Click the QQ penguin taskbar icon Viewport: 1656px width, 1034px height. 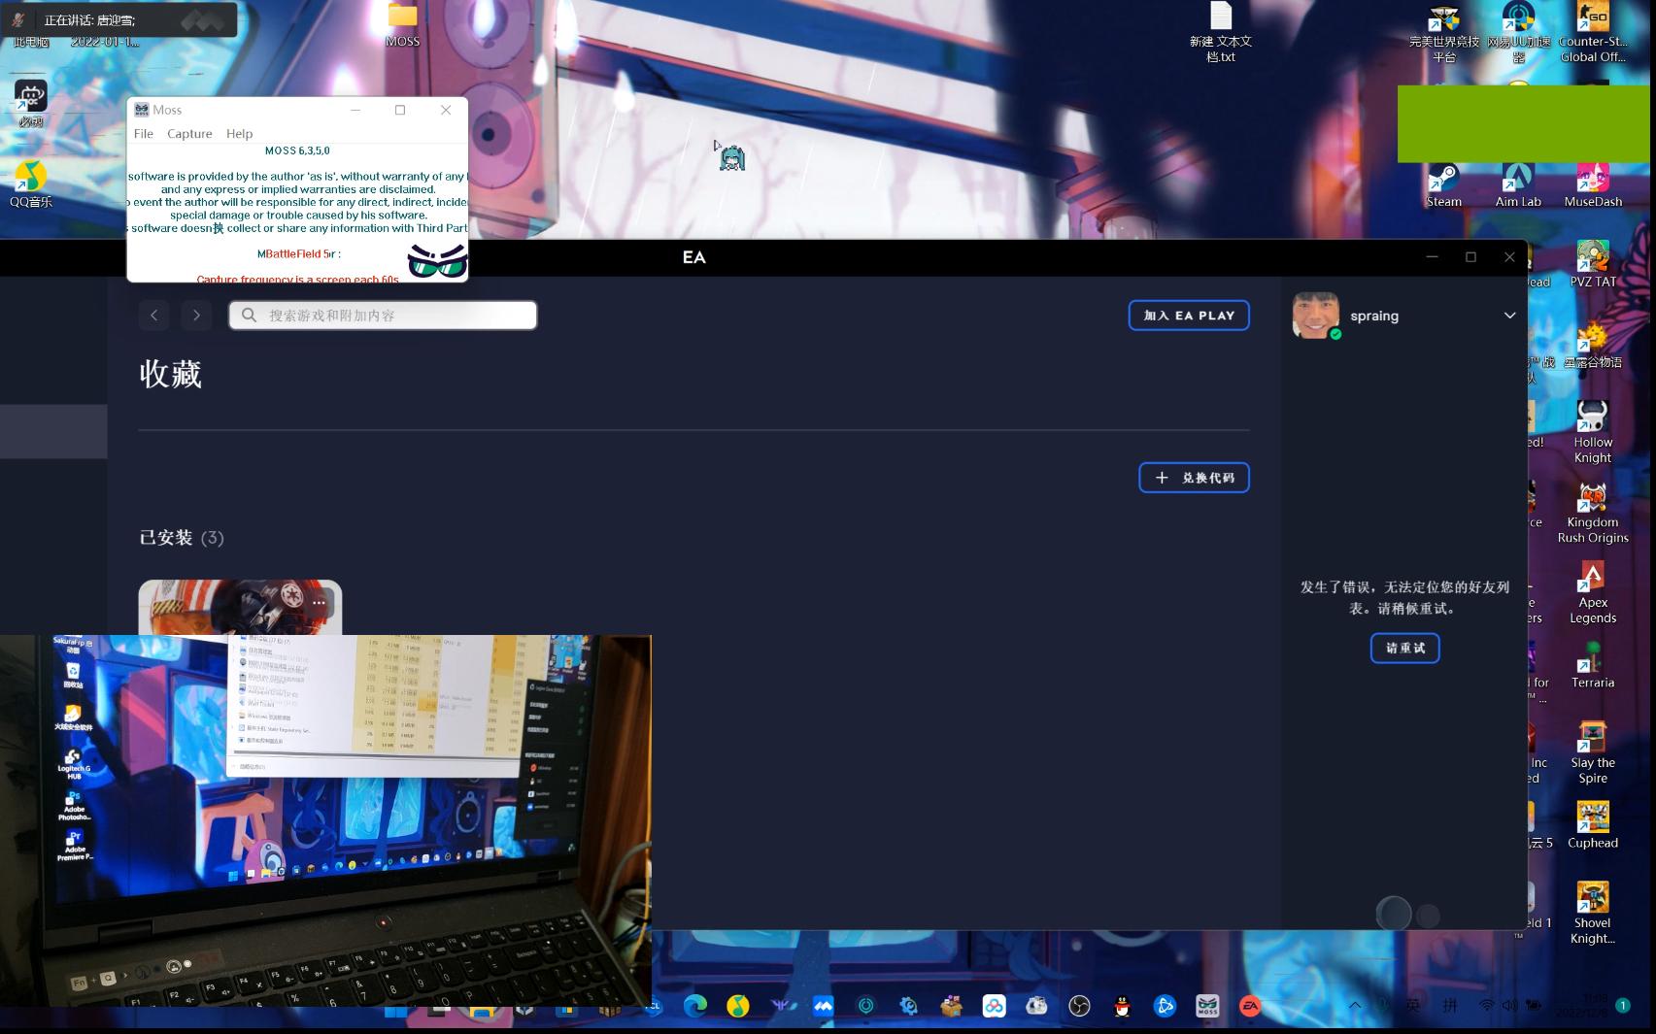point(1122,1006)
